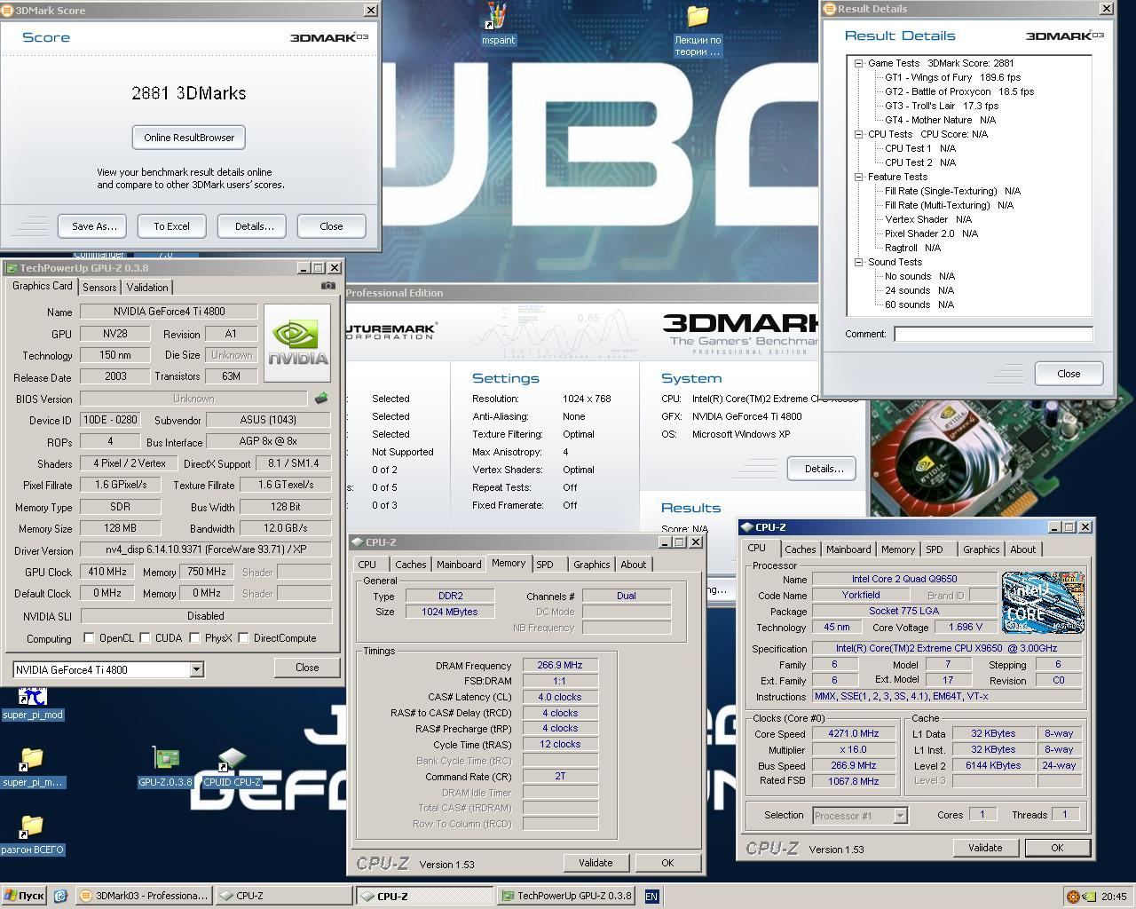1136x909 pixels.
Task: Click the GeForce4 Ti 4800 name field in GPU-Z
Action: [x=169, y=312]
